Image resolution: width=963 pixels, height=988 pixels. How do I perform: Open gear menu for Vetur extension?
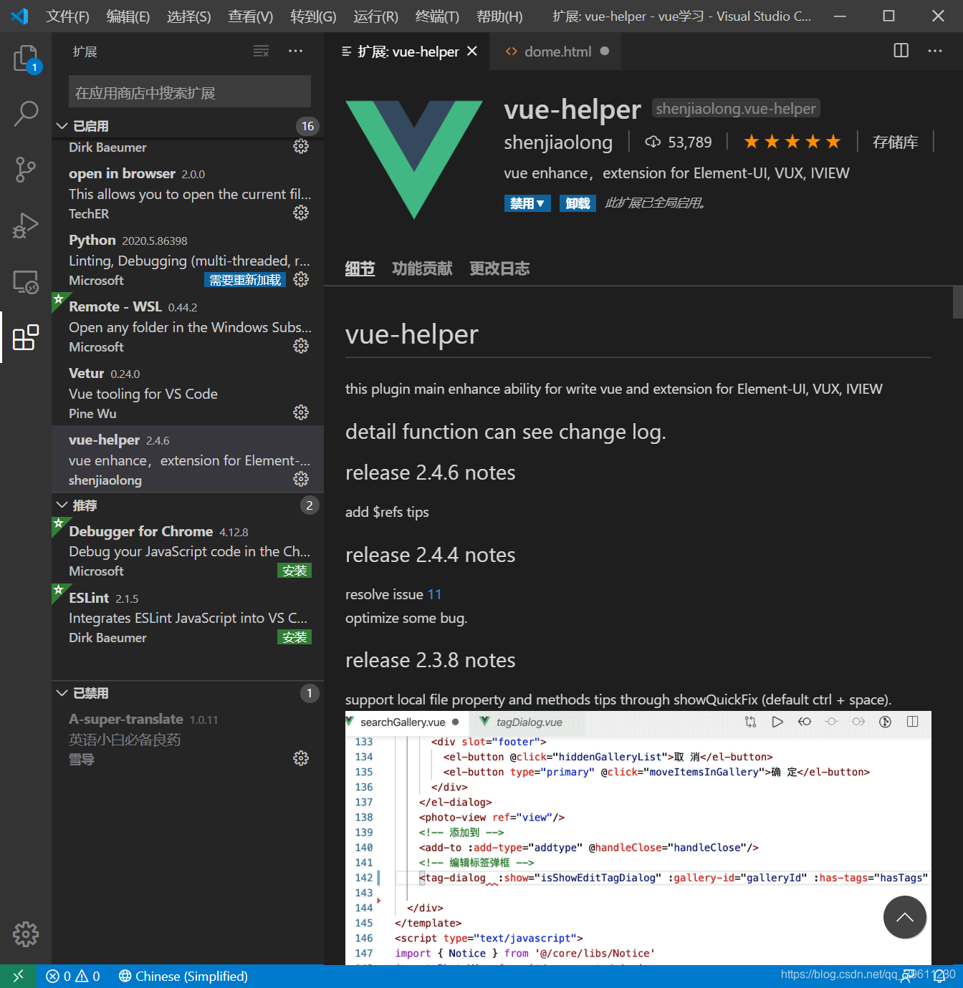[301, 412]
